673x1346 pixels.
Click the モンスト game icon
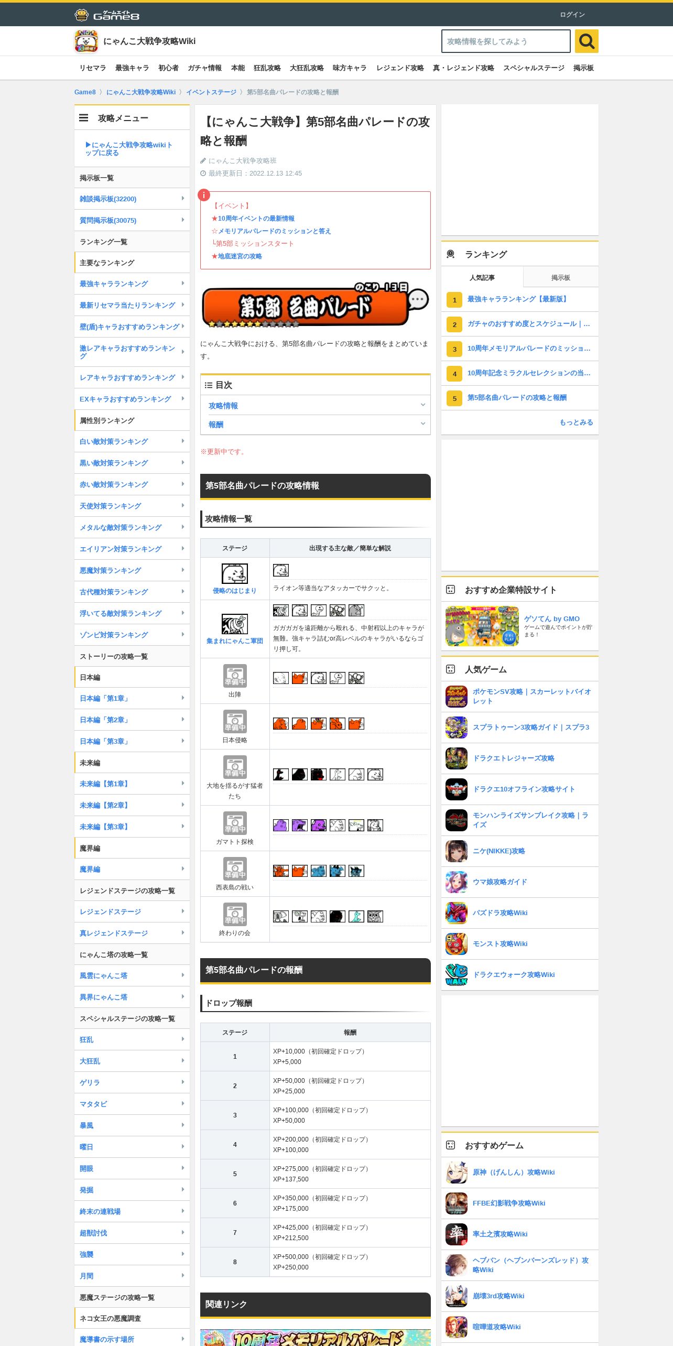[x=457, y=944]
